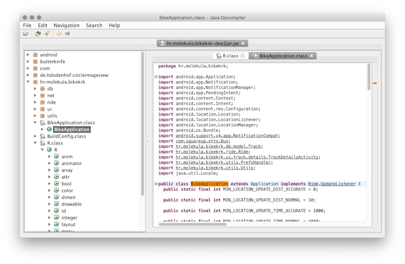Close the hr.molekula.bikekrk-dex2jar.jar tab
Image resolution: width=405 pixels, height=264 pixels.
(243, 44)
